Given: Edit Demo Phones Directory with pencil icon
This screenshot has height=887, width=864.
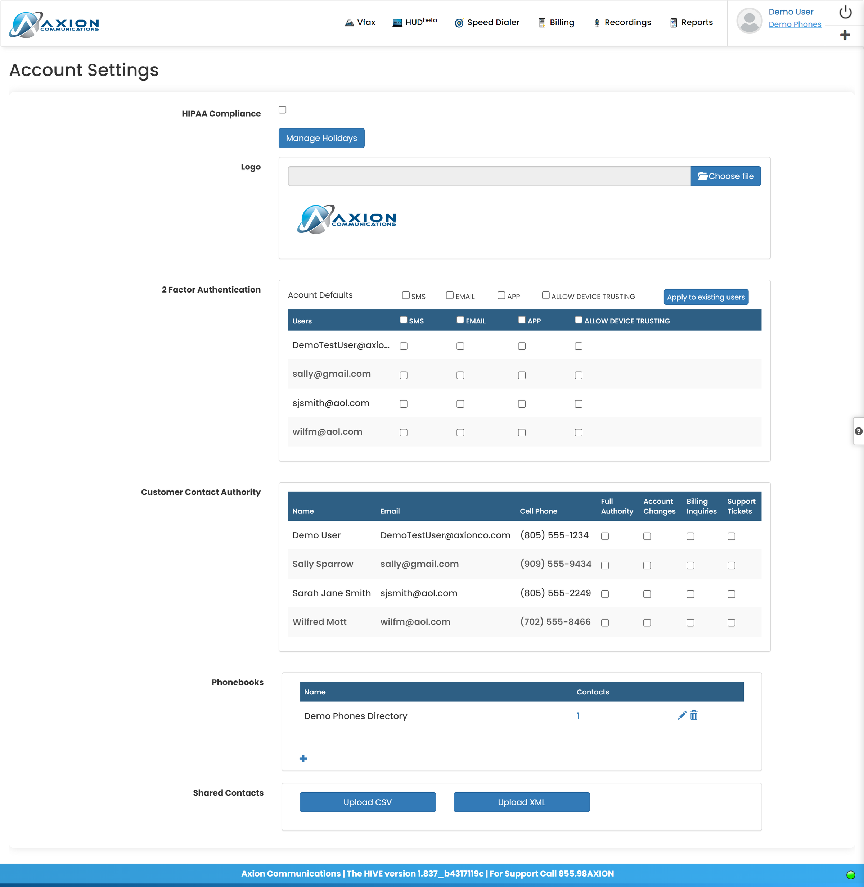Looking at the screenshot, I should [681, 715].
